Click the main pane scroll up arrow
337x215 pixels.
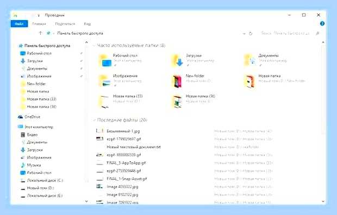323,42
